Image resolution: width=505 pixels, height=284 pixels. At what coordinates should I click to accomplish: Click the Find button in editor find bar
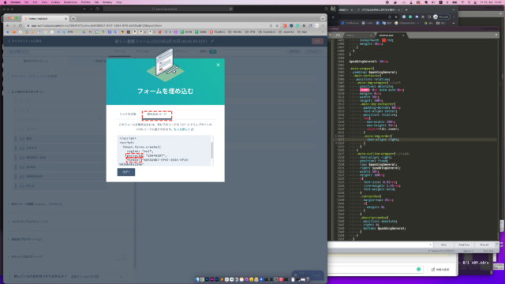coord(443,245)
